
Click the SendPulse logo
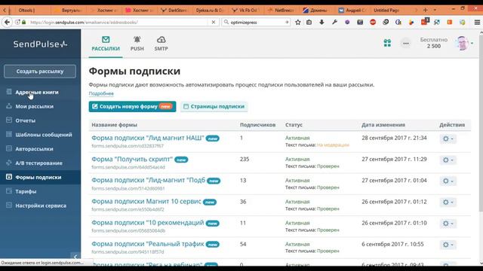pos(40,44)
